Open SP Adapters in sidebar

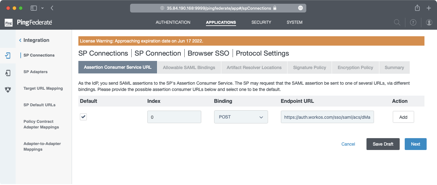coord(35,72)
